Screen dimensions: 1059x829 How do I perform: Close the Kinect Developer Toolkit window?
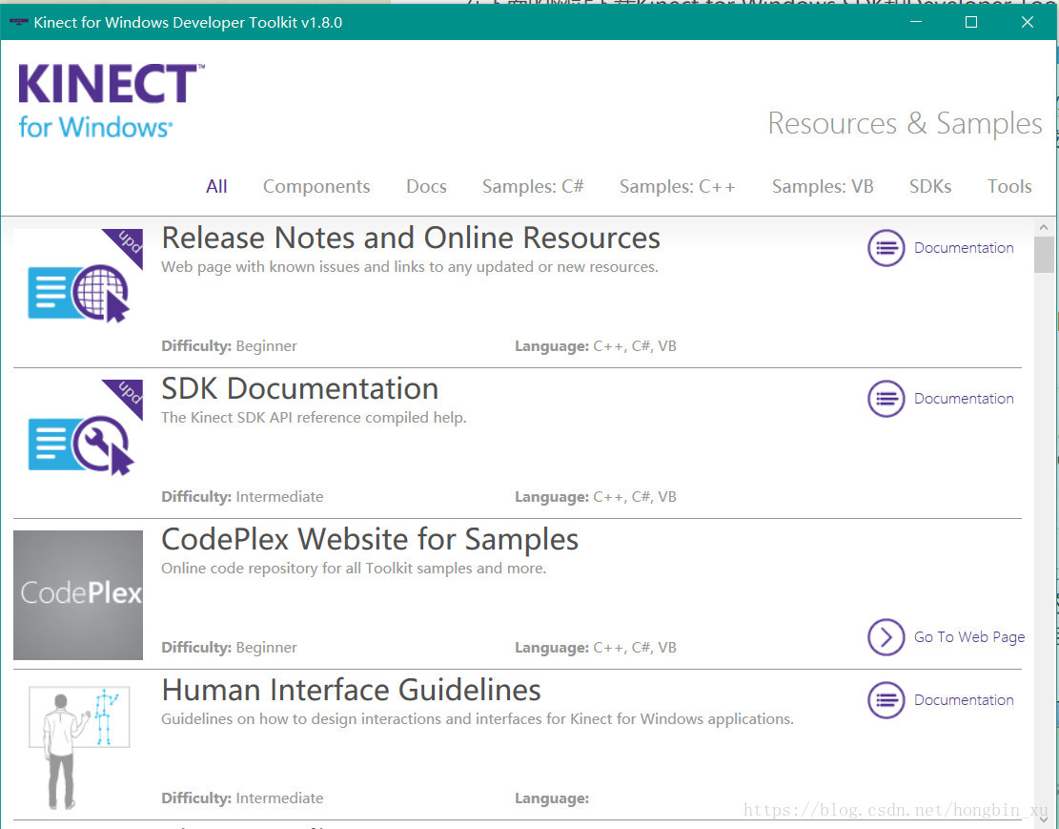point(1028,22)
